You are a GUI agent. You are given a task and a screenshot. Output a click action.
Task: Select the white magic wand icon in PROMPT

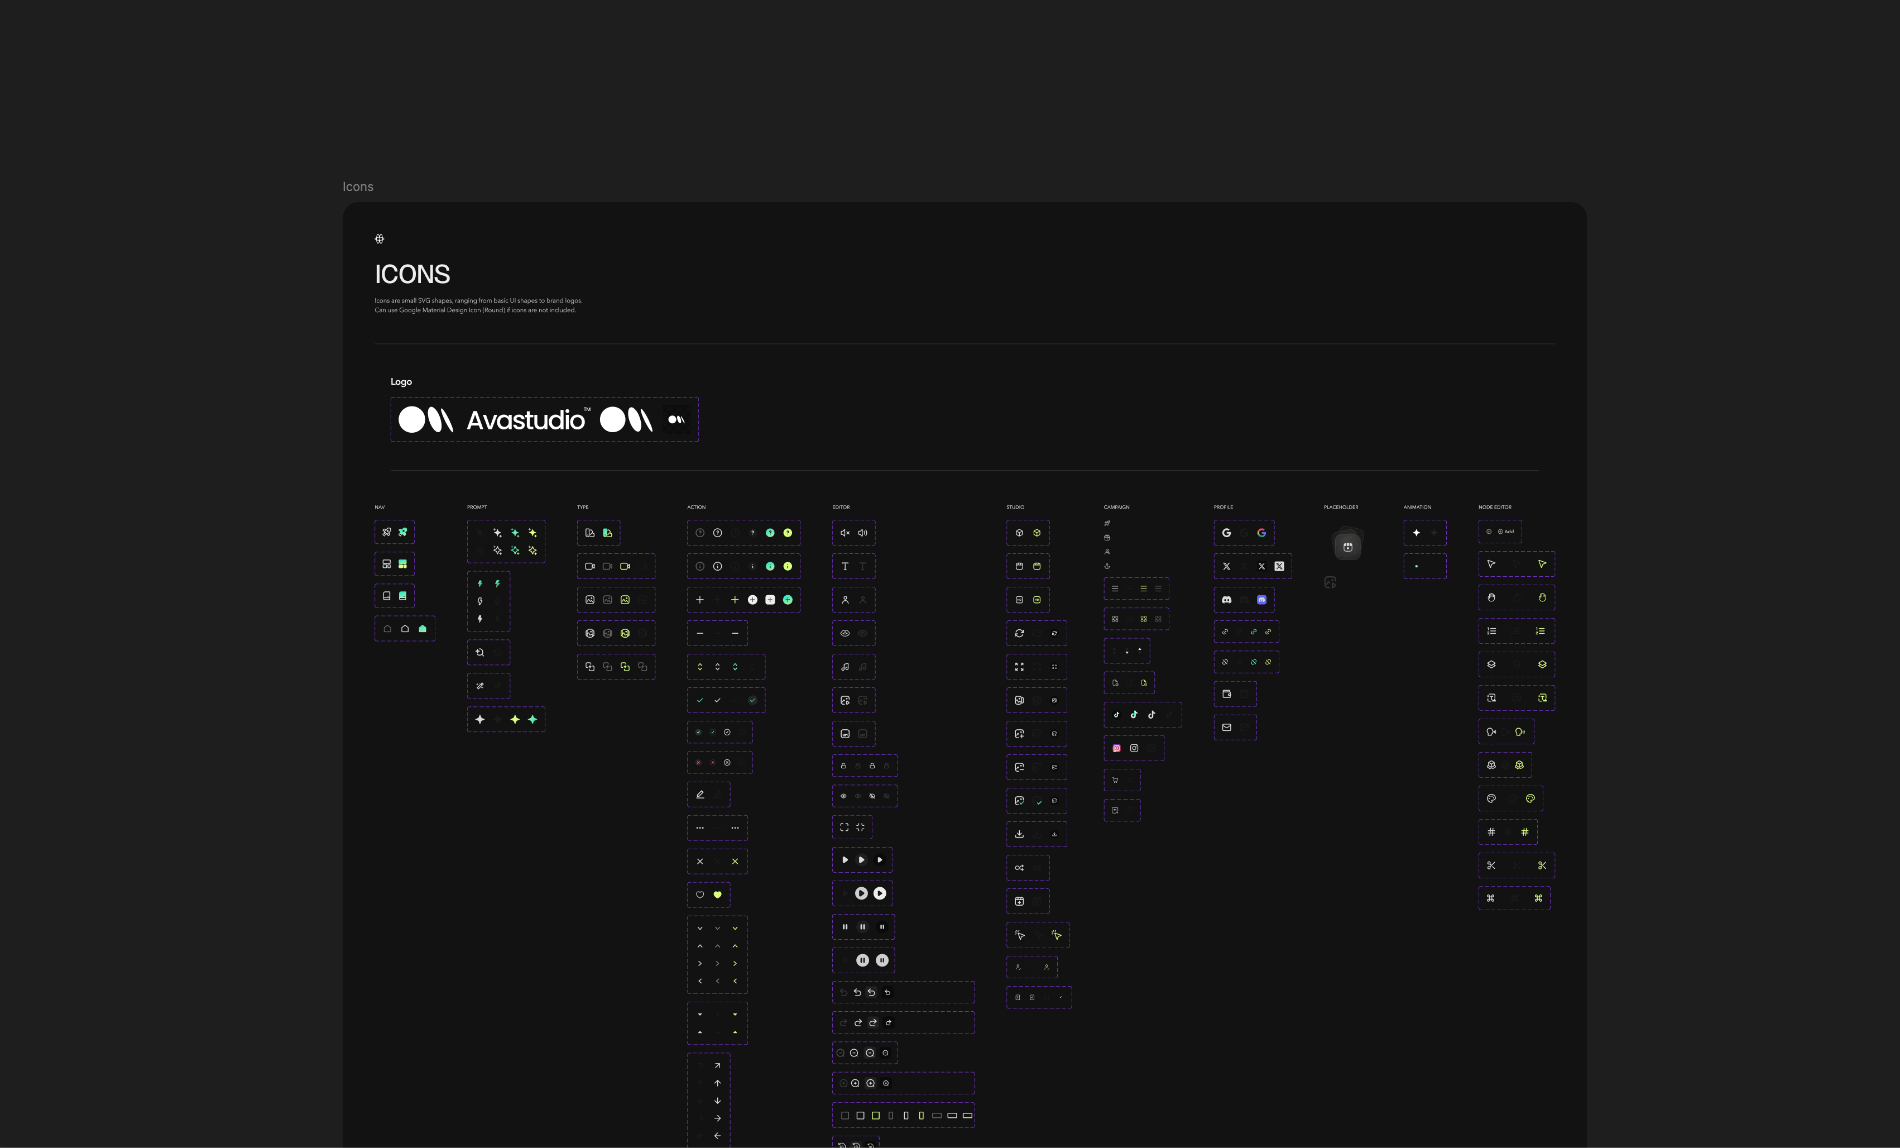pos(479,686)
